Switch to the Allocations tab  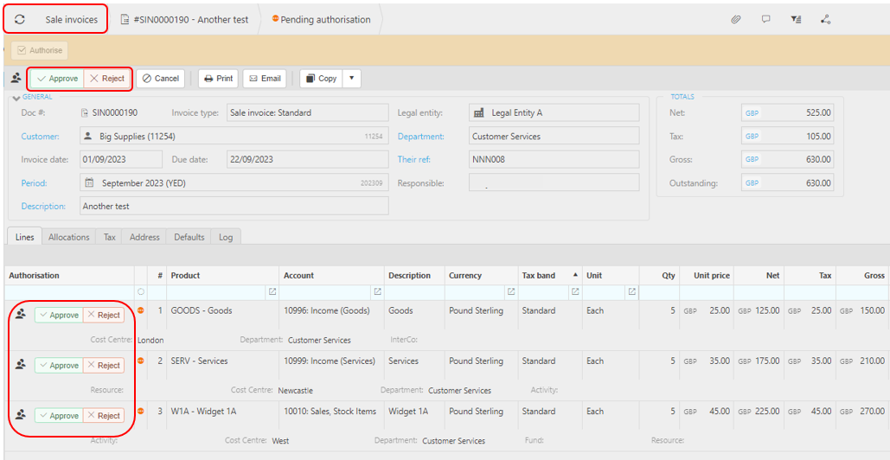pyautogui.click(x=68, y=237)
